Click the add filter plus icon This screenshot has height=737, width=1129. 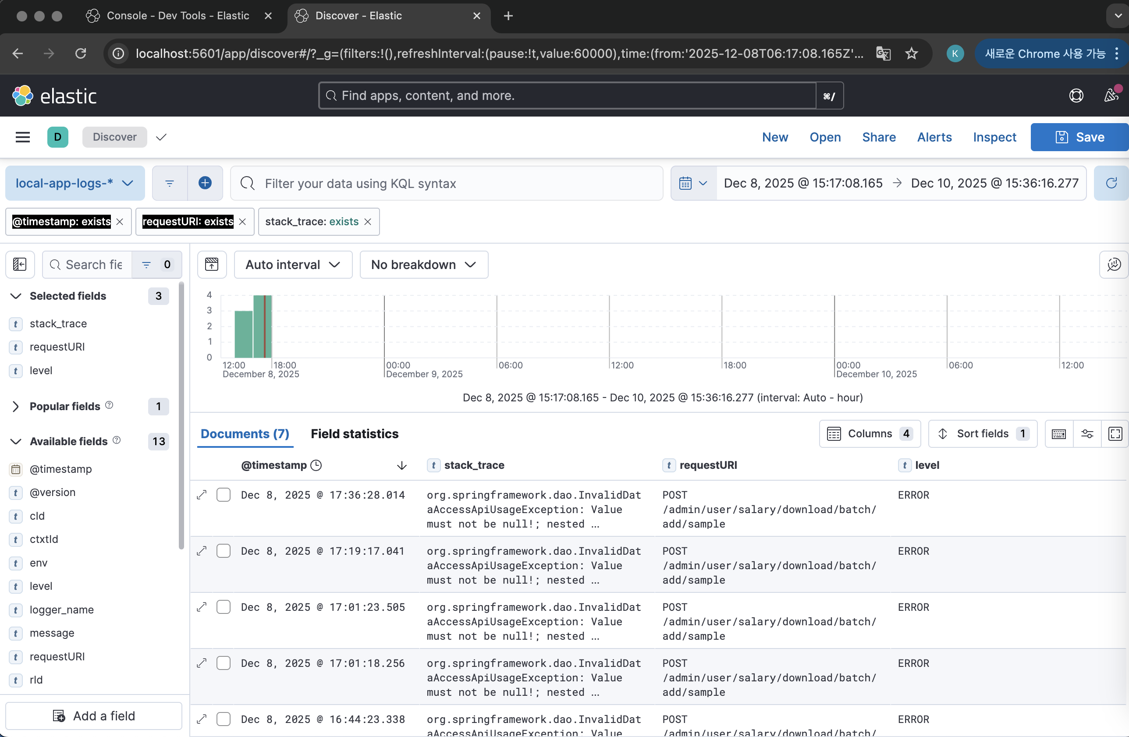pos(205,183)
